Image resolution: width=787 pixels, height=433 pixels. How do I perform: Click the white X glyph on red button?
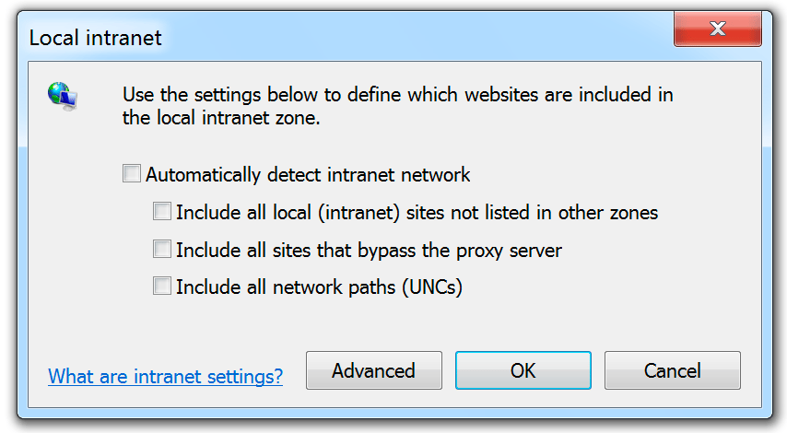(718, 29)
